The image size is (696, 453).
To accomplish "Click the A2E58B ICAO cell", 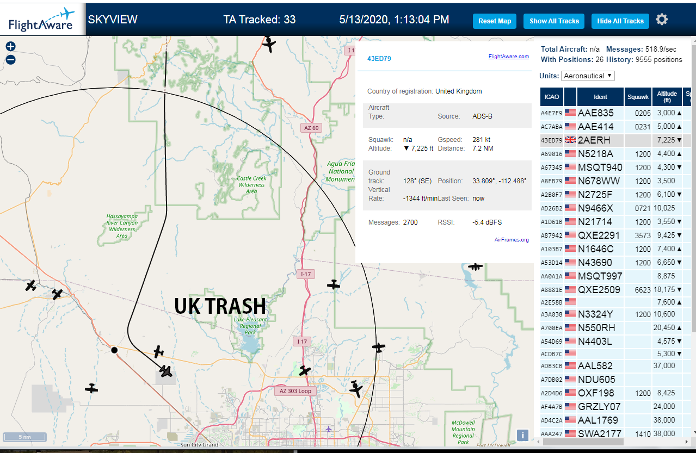I will coord(551,302).
